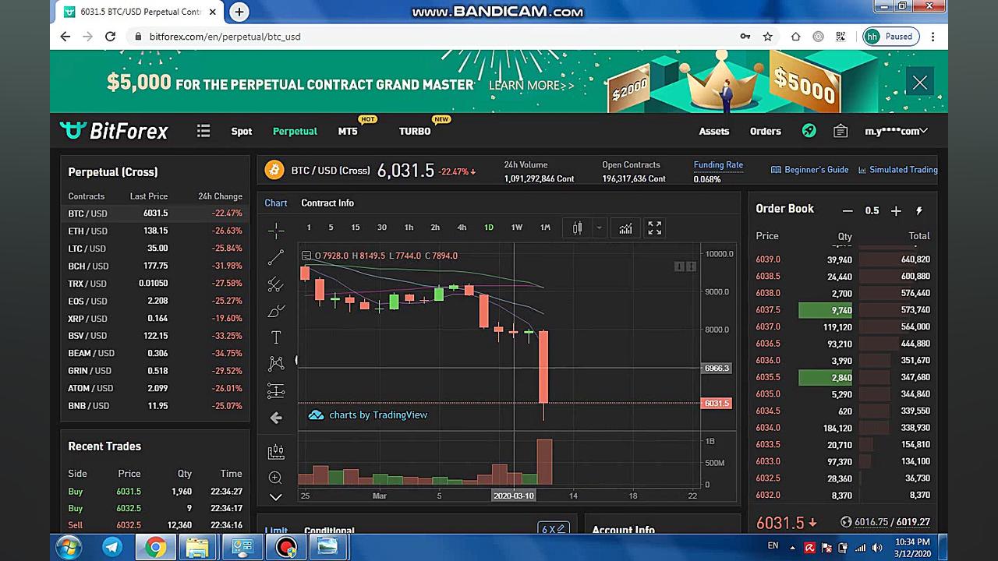
Task: Select the 4h timeframe
Action: [462, 228]
